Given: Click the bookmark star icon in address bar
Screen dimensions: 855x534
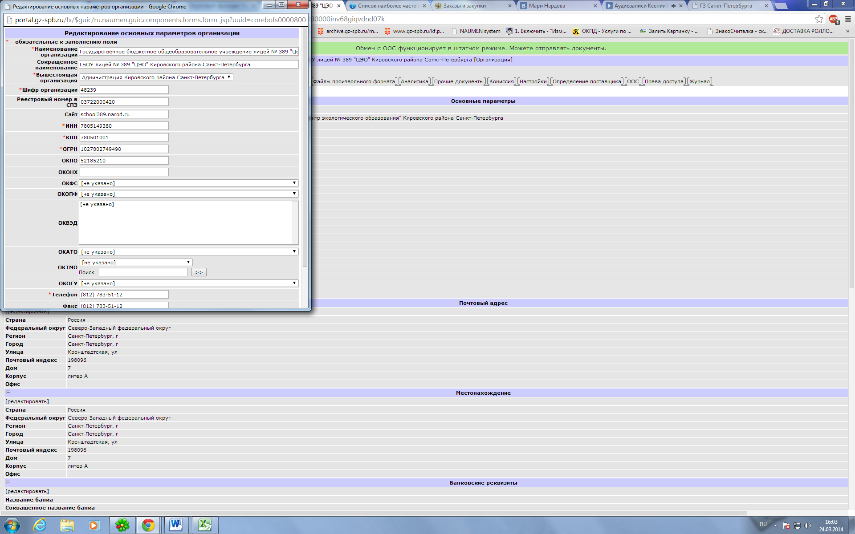Looking at the screenshot, I should pyautogui.click(x=819, y=19).
